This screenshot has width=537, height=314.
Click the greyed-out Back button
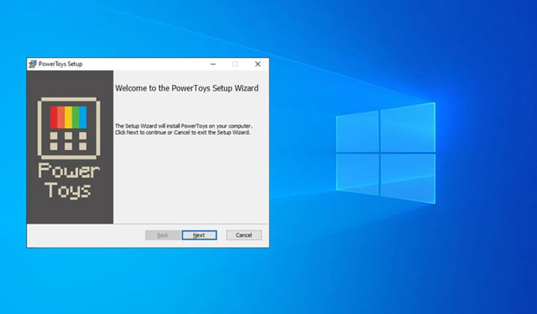(x=162, y=235)
